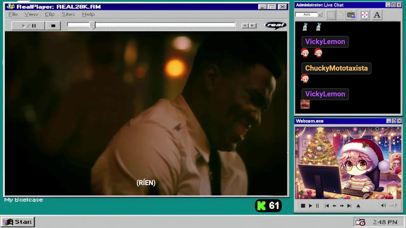Click the RealPlayer play/pause button

pyautogui.click(x=28, y=26)
